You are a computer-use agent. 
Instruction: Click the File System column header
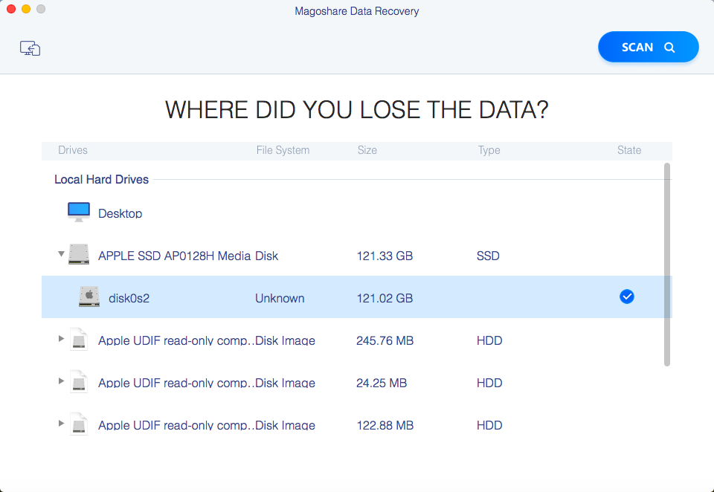[x=283, y=150]
